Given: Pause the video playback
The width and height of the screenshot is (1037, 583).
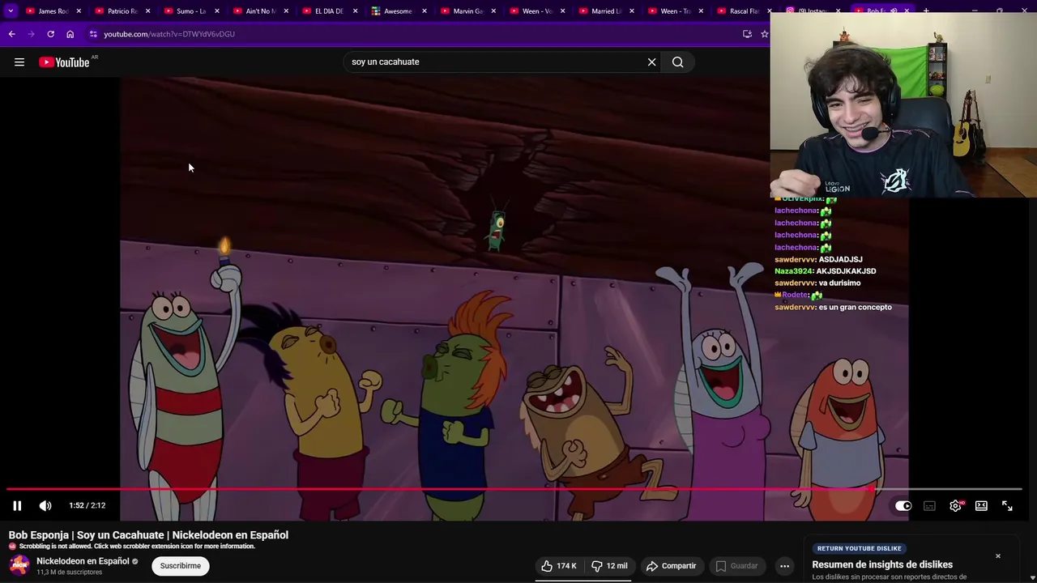Looking at the screenshot, I should [x=17, y=505].
